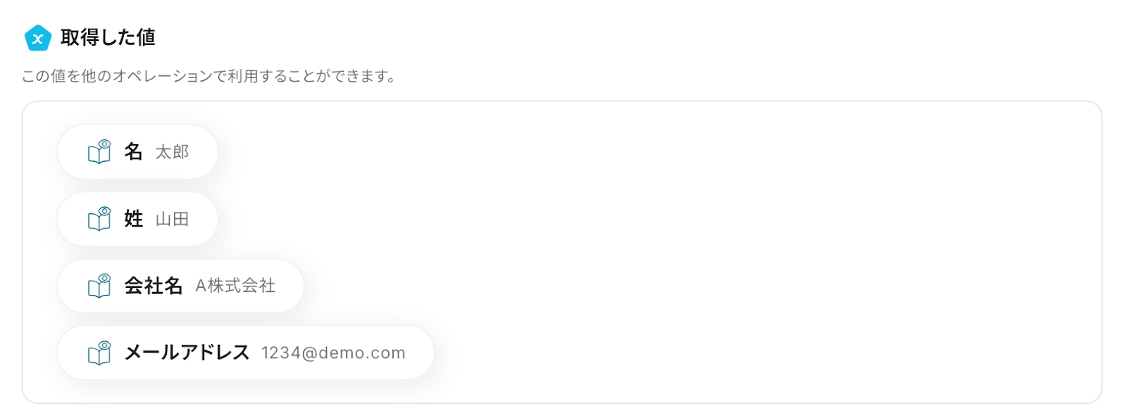This screenshot has height=418, width=1127.
Task: Click the book icon in the 会社名 chip
Action: (x=99, y=286)
